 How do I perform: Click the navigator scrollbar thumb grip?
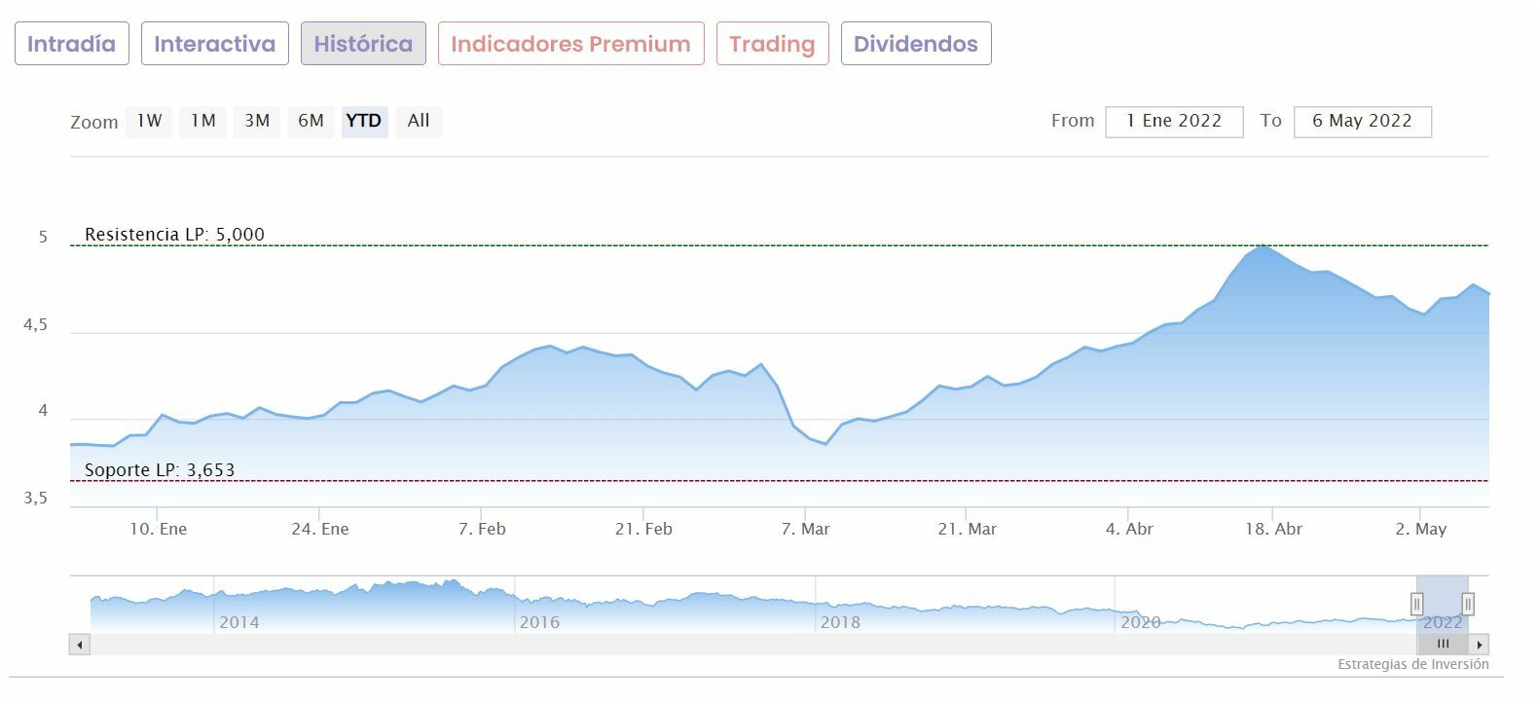click(x=1443, y=645)
